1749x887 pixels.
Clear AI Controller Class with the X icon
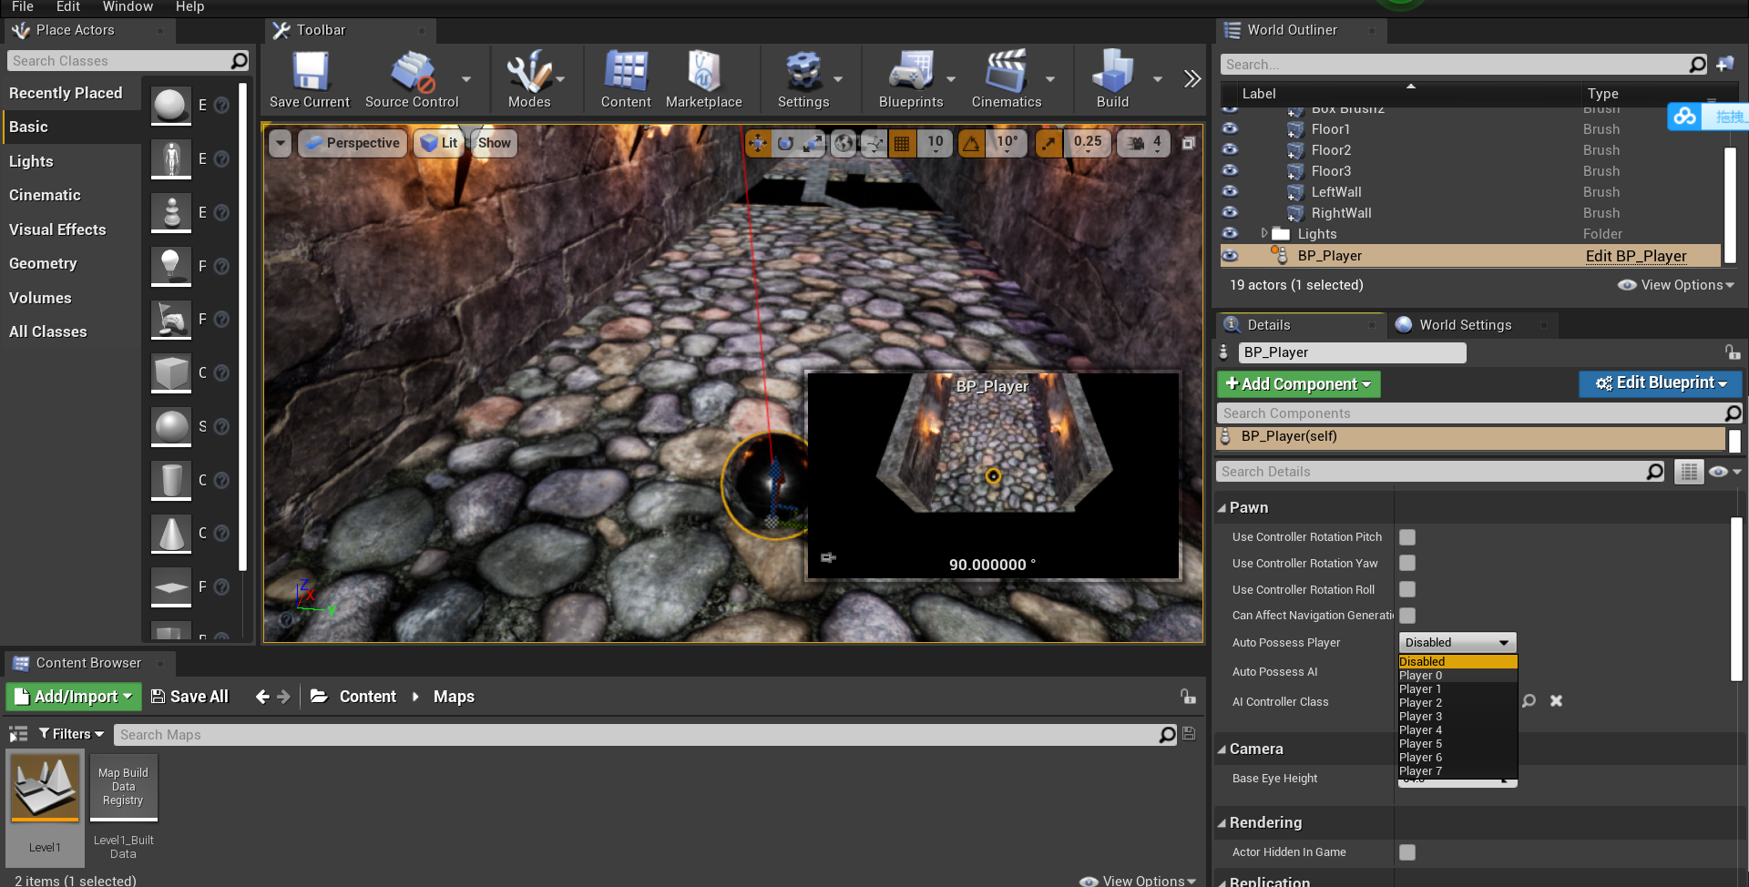click(1556, 701)
